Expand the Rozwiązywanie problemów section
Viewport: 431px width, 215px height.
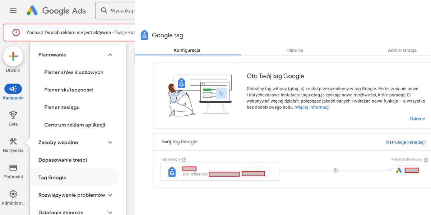pyautogui.click(x=110, y=195)
